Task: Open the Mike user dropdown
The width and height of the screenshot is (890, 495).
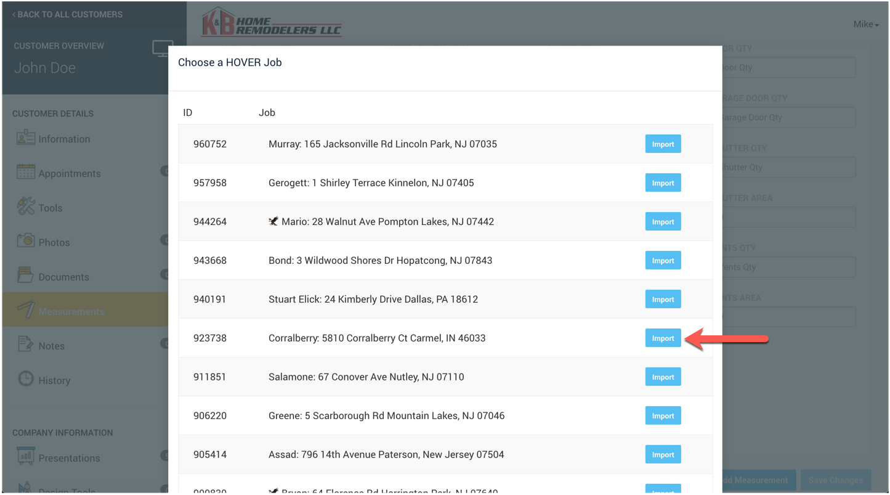Action: coord(865,24)
